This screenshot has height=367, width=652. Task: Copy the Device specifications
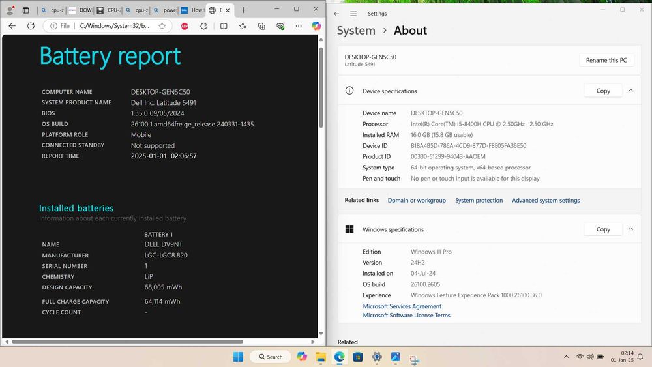tap(603, 91)
